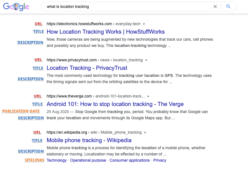Click the www.theverge.com URL breadcrumb

(x=96, y=96)
